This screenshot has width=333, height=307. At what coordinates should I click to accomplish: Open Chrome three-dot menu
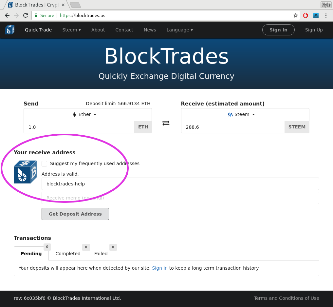326,15
